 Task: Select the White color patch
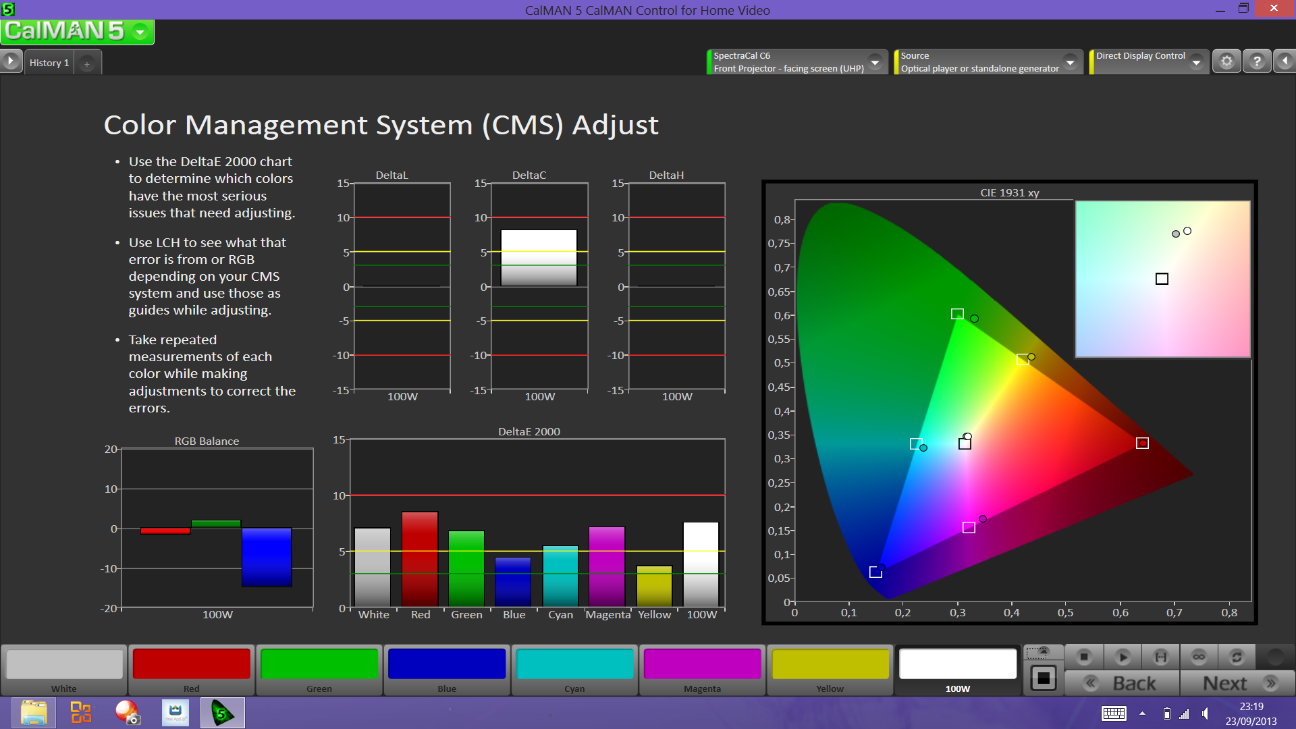coord(64,670)
